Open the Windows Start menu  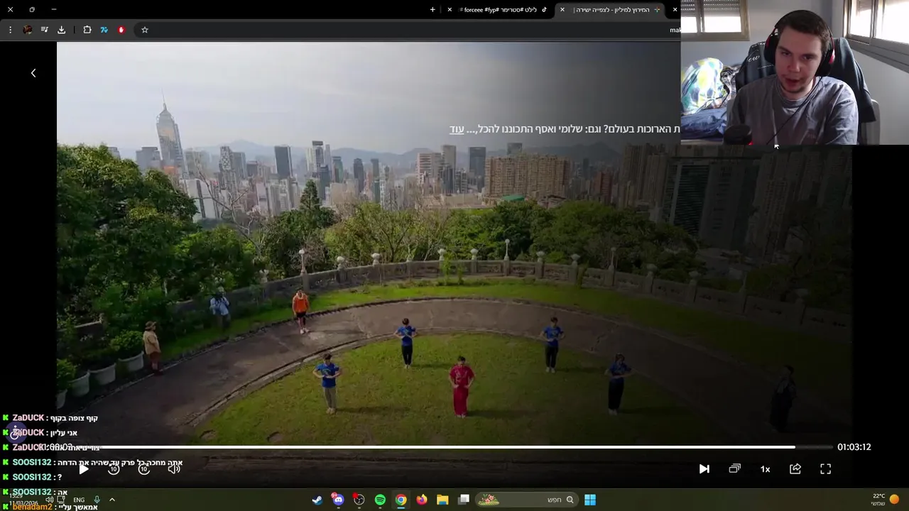(x=590, y=500)
